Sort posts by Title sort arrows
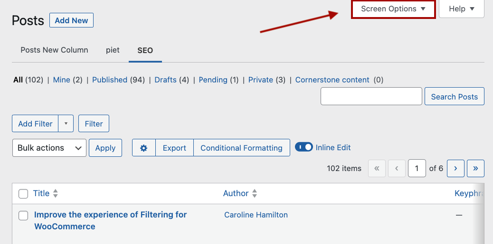This screenshot has height=244, width=493. [x=56, y=193]
